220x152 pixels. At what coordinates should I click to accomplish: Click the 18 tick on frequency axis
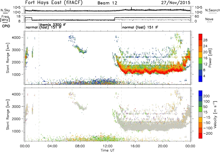(18, 16)
